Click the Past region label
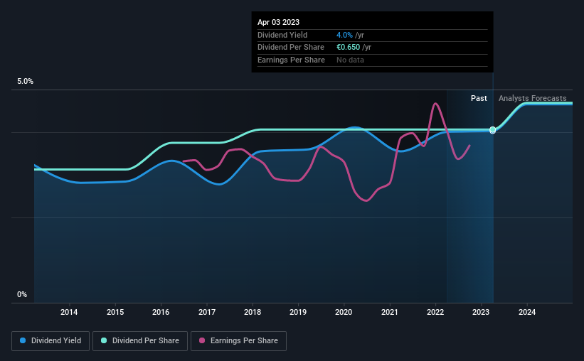This screenshot has height=361, width=584. pos(479,98)
